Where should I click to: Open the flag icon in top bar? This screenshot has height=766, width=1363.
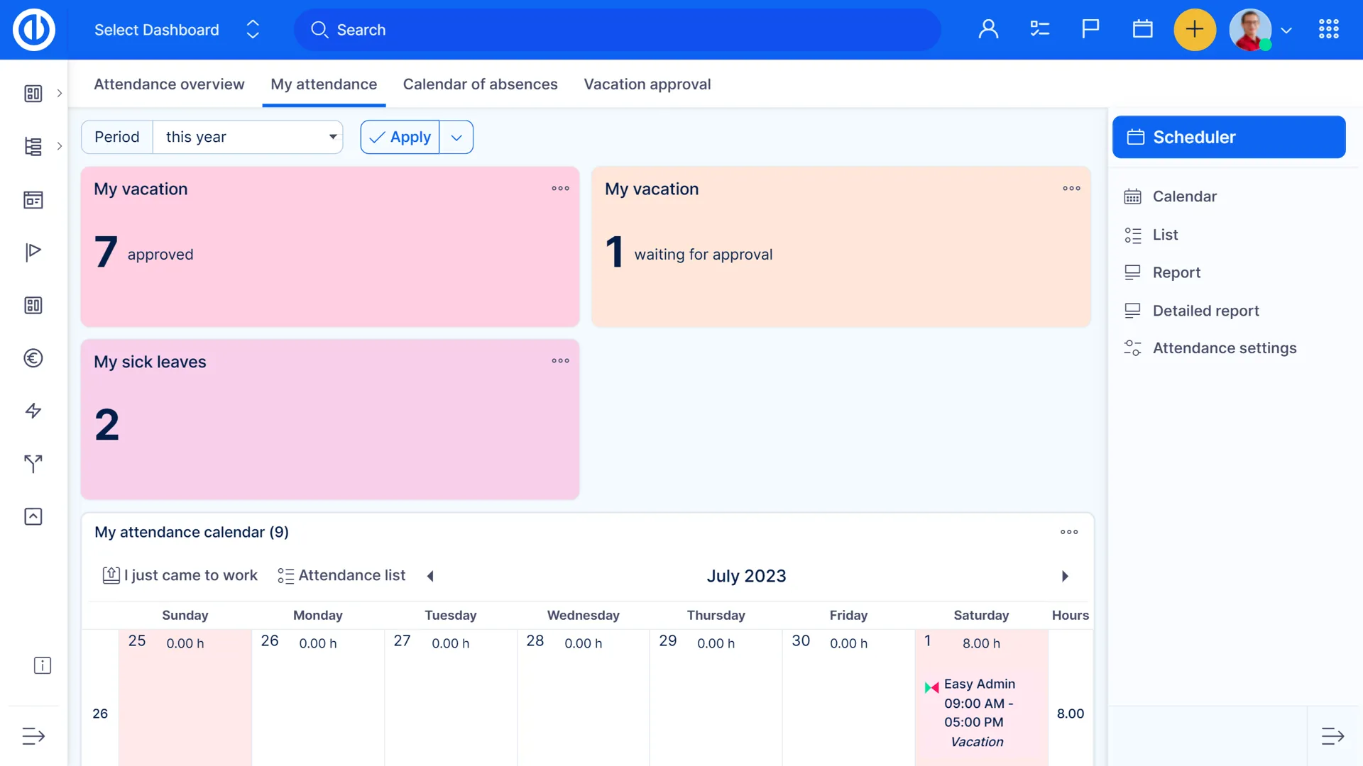click(1090, 29)
